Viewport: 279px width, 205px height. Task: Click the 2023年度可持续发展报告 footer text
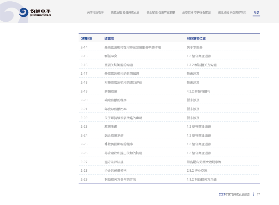click(234, 194)
